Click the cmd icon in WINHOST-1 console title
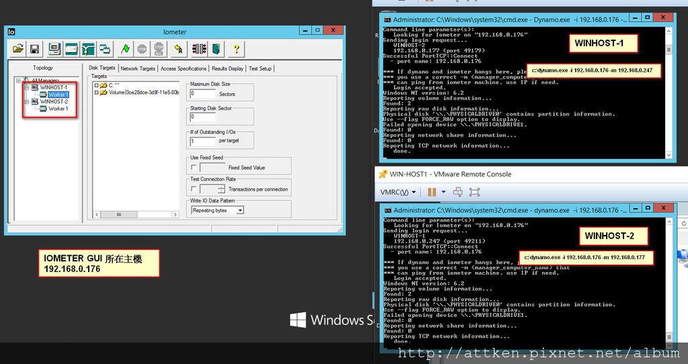The width and height of the screenshot is (688, 364). tap(388, 19)
